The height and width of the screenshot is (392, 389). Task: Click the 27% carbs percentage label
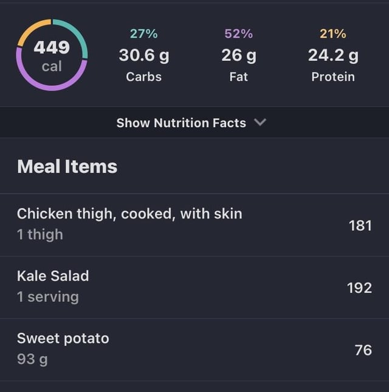tap(144, 33)
